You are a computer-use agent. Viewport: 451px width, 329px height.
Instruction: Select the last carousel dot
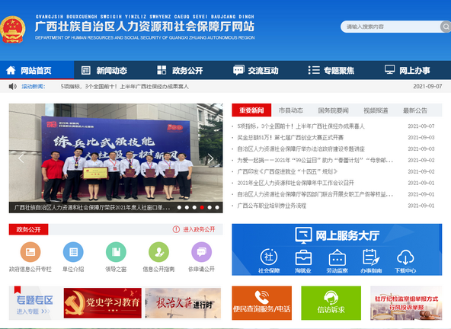click(x=217, y=207)
